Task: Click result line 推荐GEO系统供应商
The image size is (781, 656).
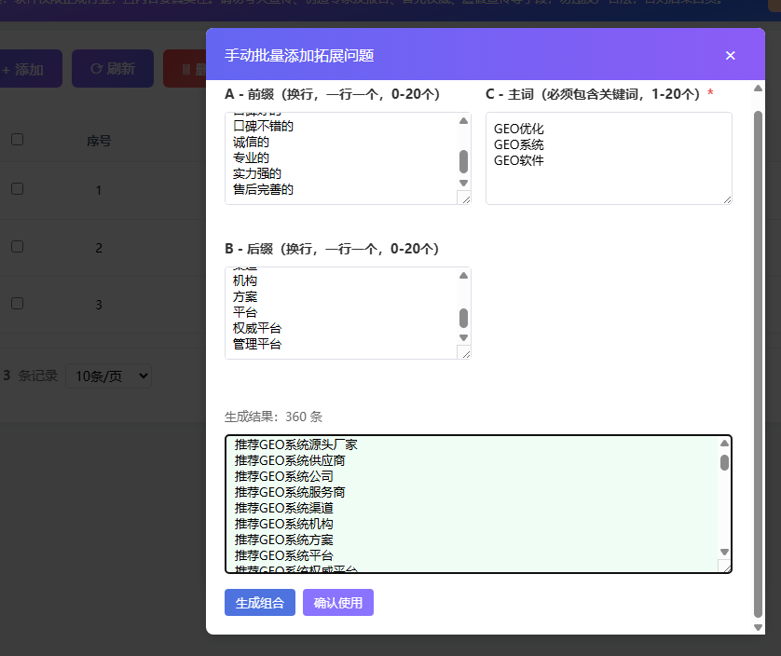Action: (x=290, y=460)
